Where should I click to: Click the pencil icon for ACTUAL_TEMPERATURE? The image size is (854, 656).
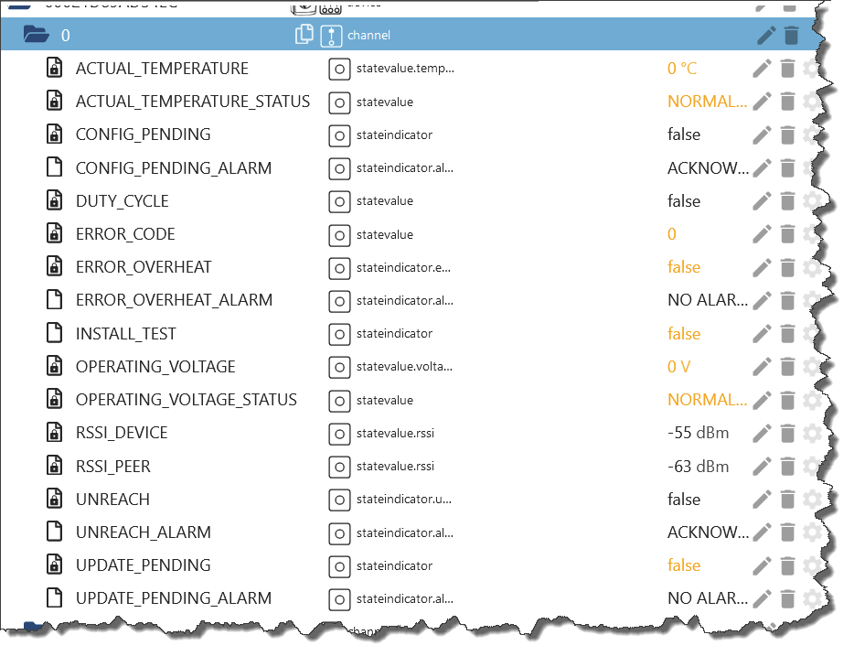(x=762, y=69)
